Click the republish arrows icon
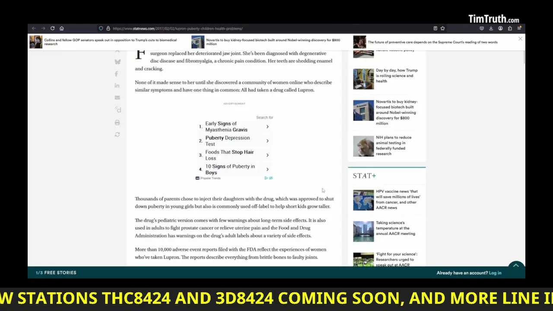This screenshot has width=553, height=311. pos(117,135)
